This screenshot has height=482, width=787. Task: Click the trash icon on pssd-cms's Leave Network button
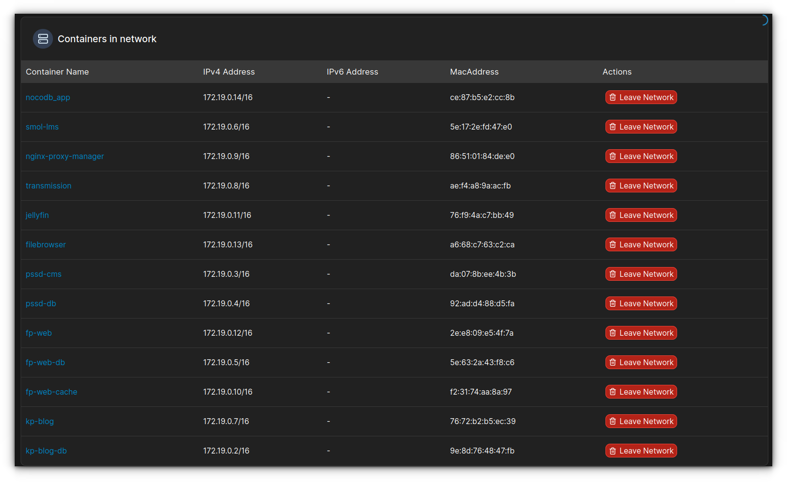613,274
